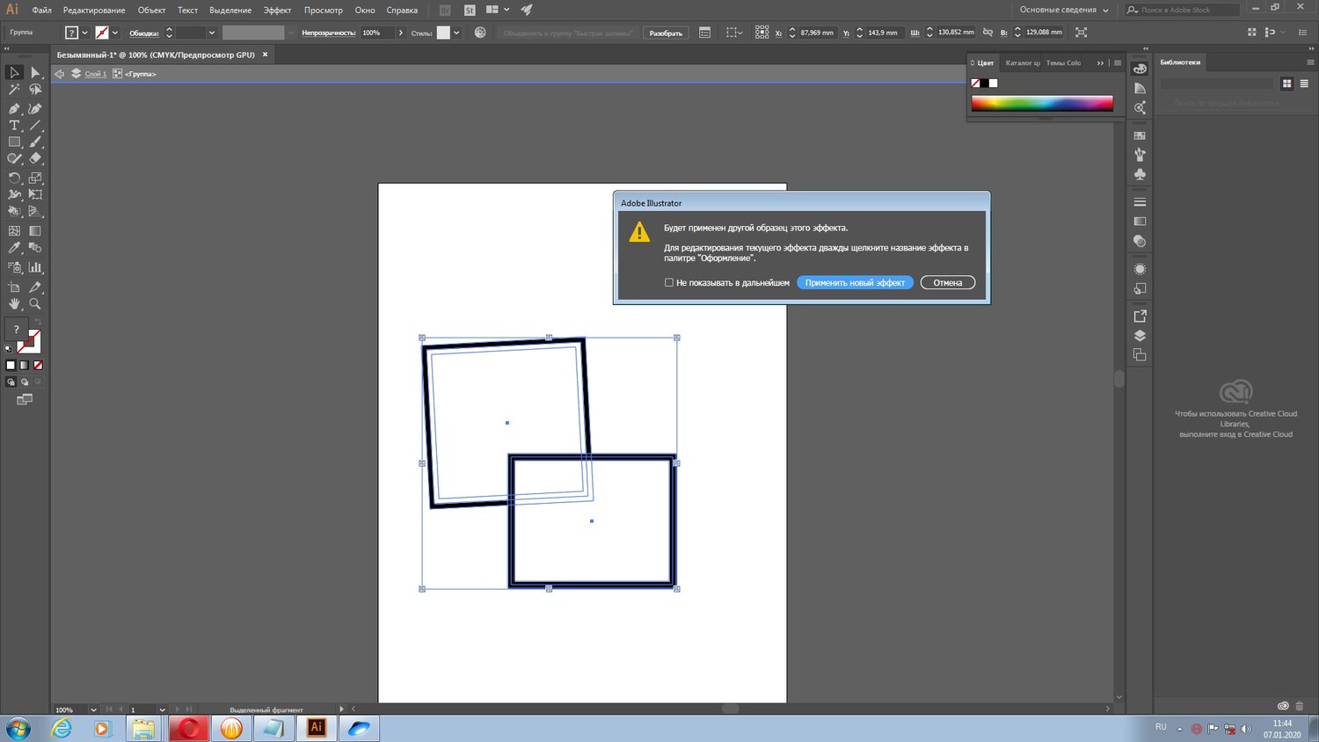Viewport: 1319px width, 742px height.
Task: Open the 'Основные сведения' workspace dropdown
Action: click(1064, 10)
